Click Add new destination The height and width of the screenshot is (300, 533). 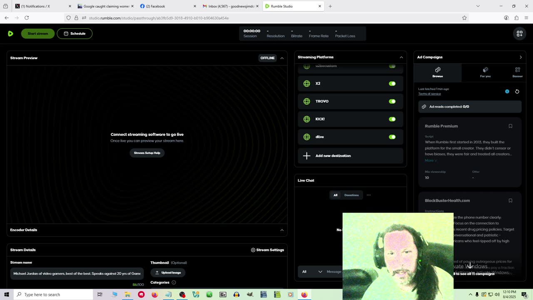click(x=350, y=156)
